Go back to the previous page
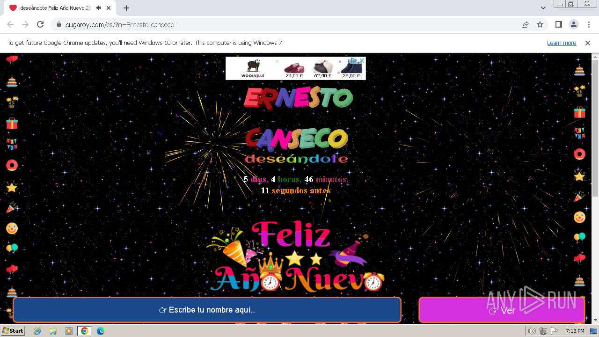Image resolution: width=599 pixels, height=337 pixels. pos(10,24)
